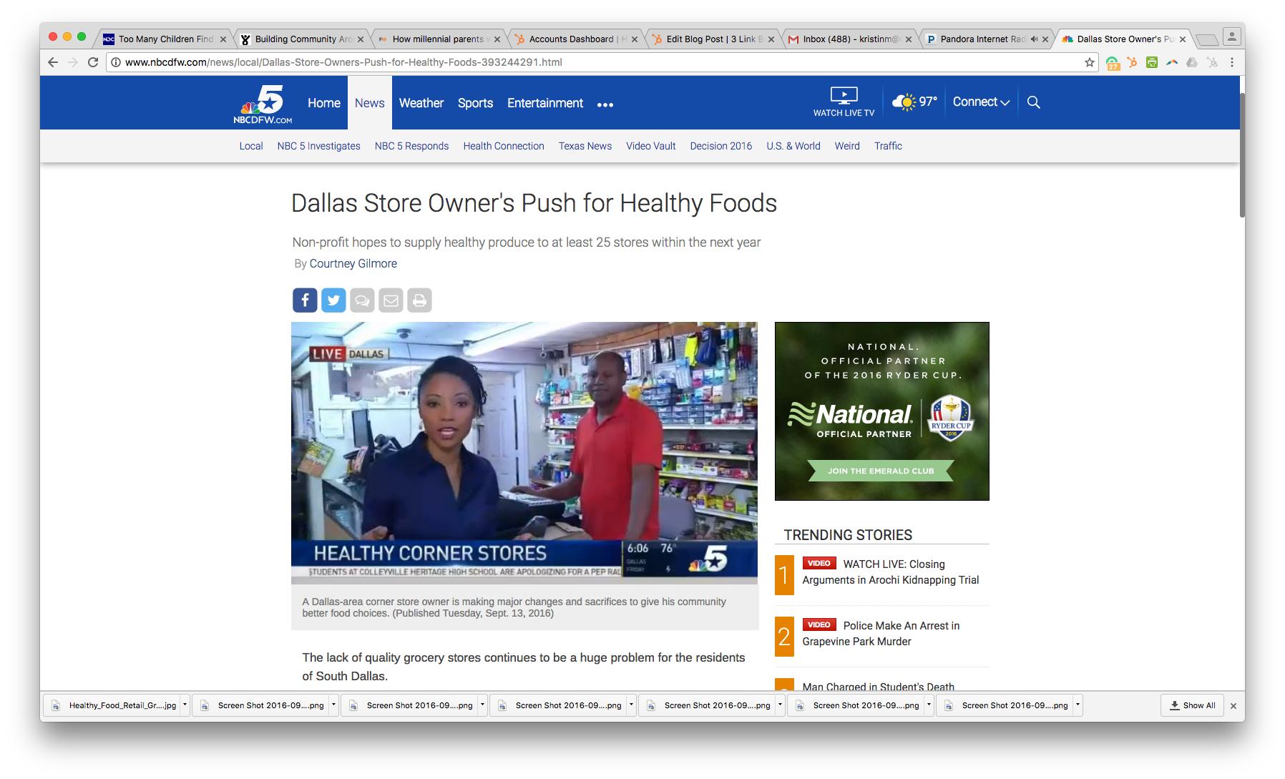Click the page vertical scrollbar
Viewport: 1285px width, 779px height.
pos(1241,156)
